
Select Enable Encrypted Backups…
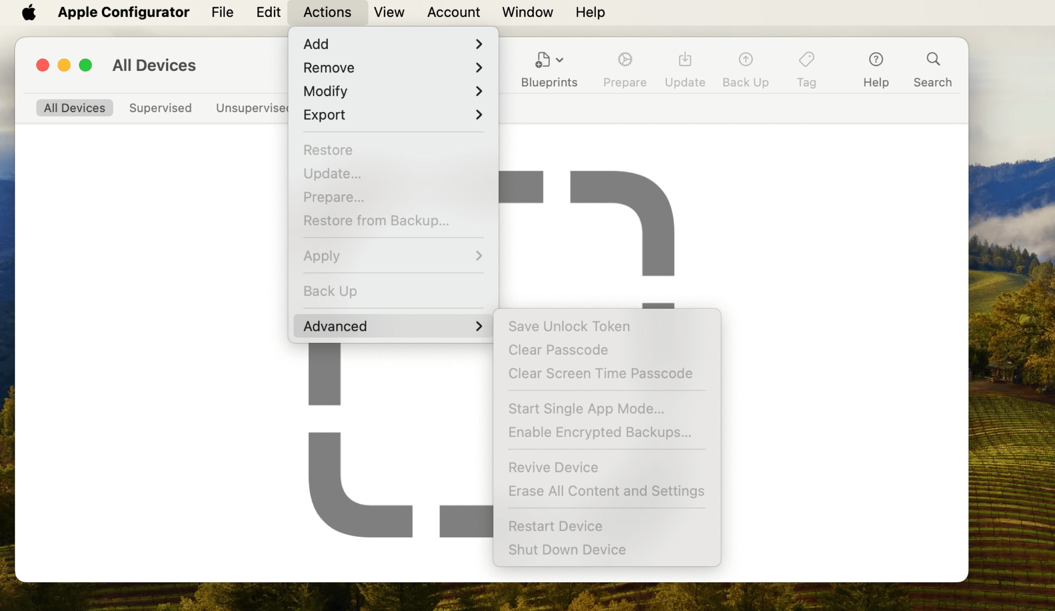point(607,432)
